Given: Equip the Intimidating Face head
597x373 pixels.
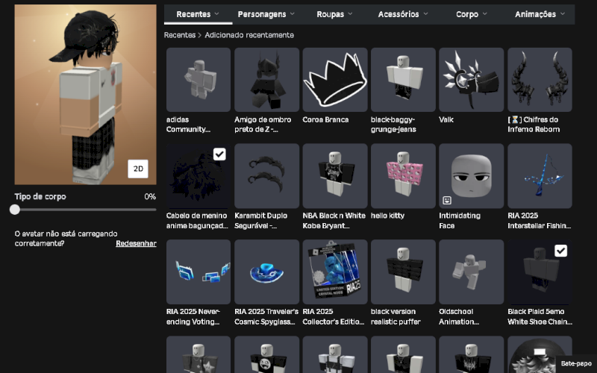Looking at the screenshot, I should coord(472,176).
